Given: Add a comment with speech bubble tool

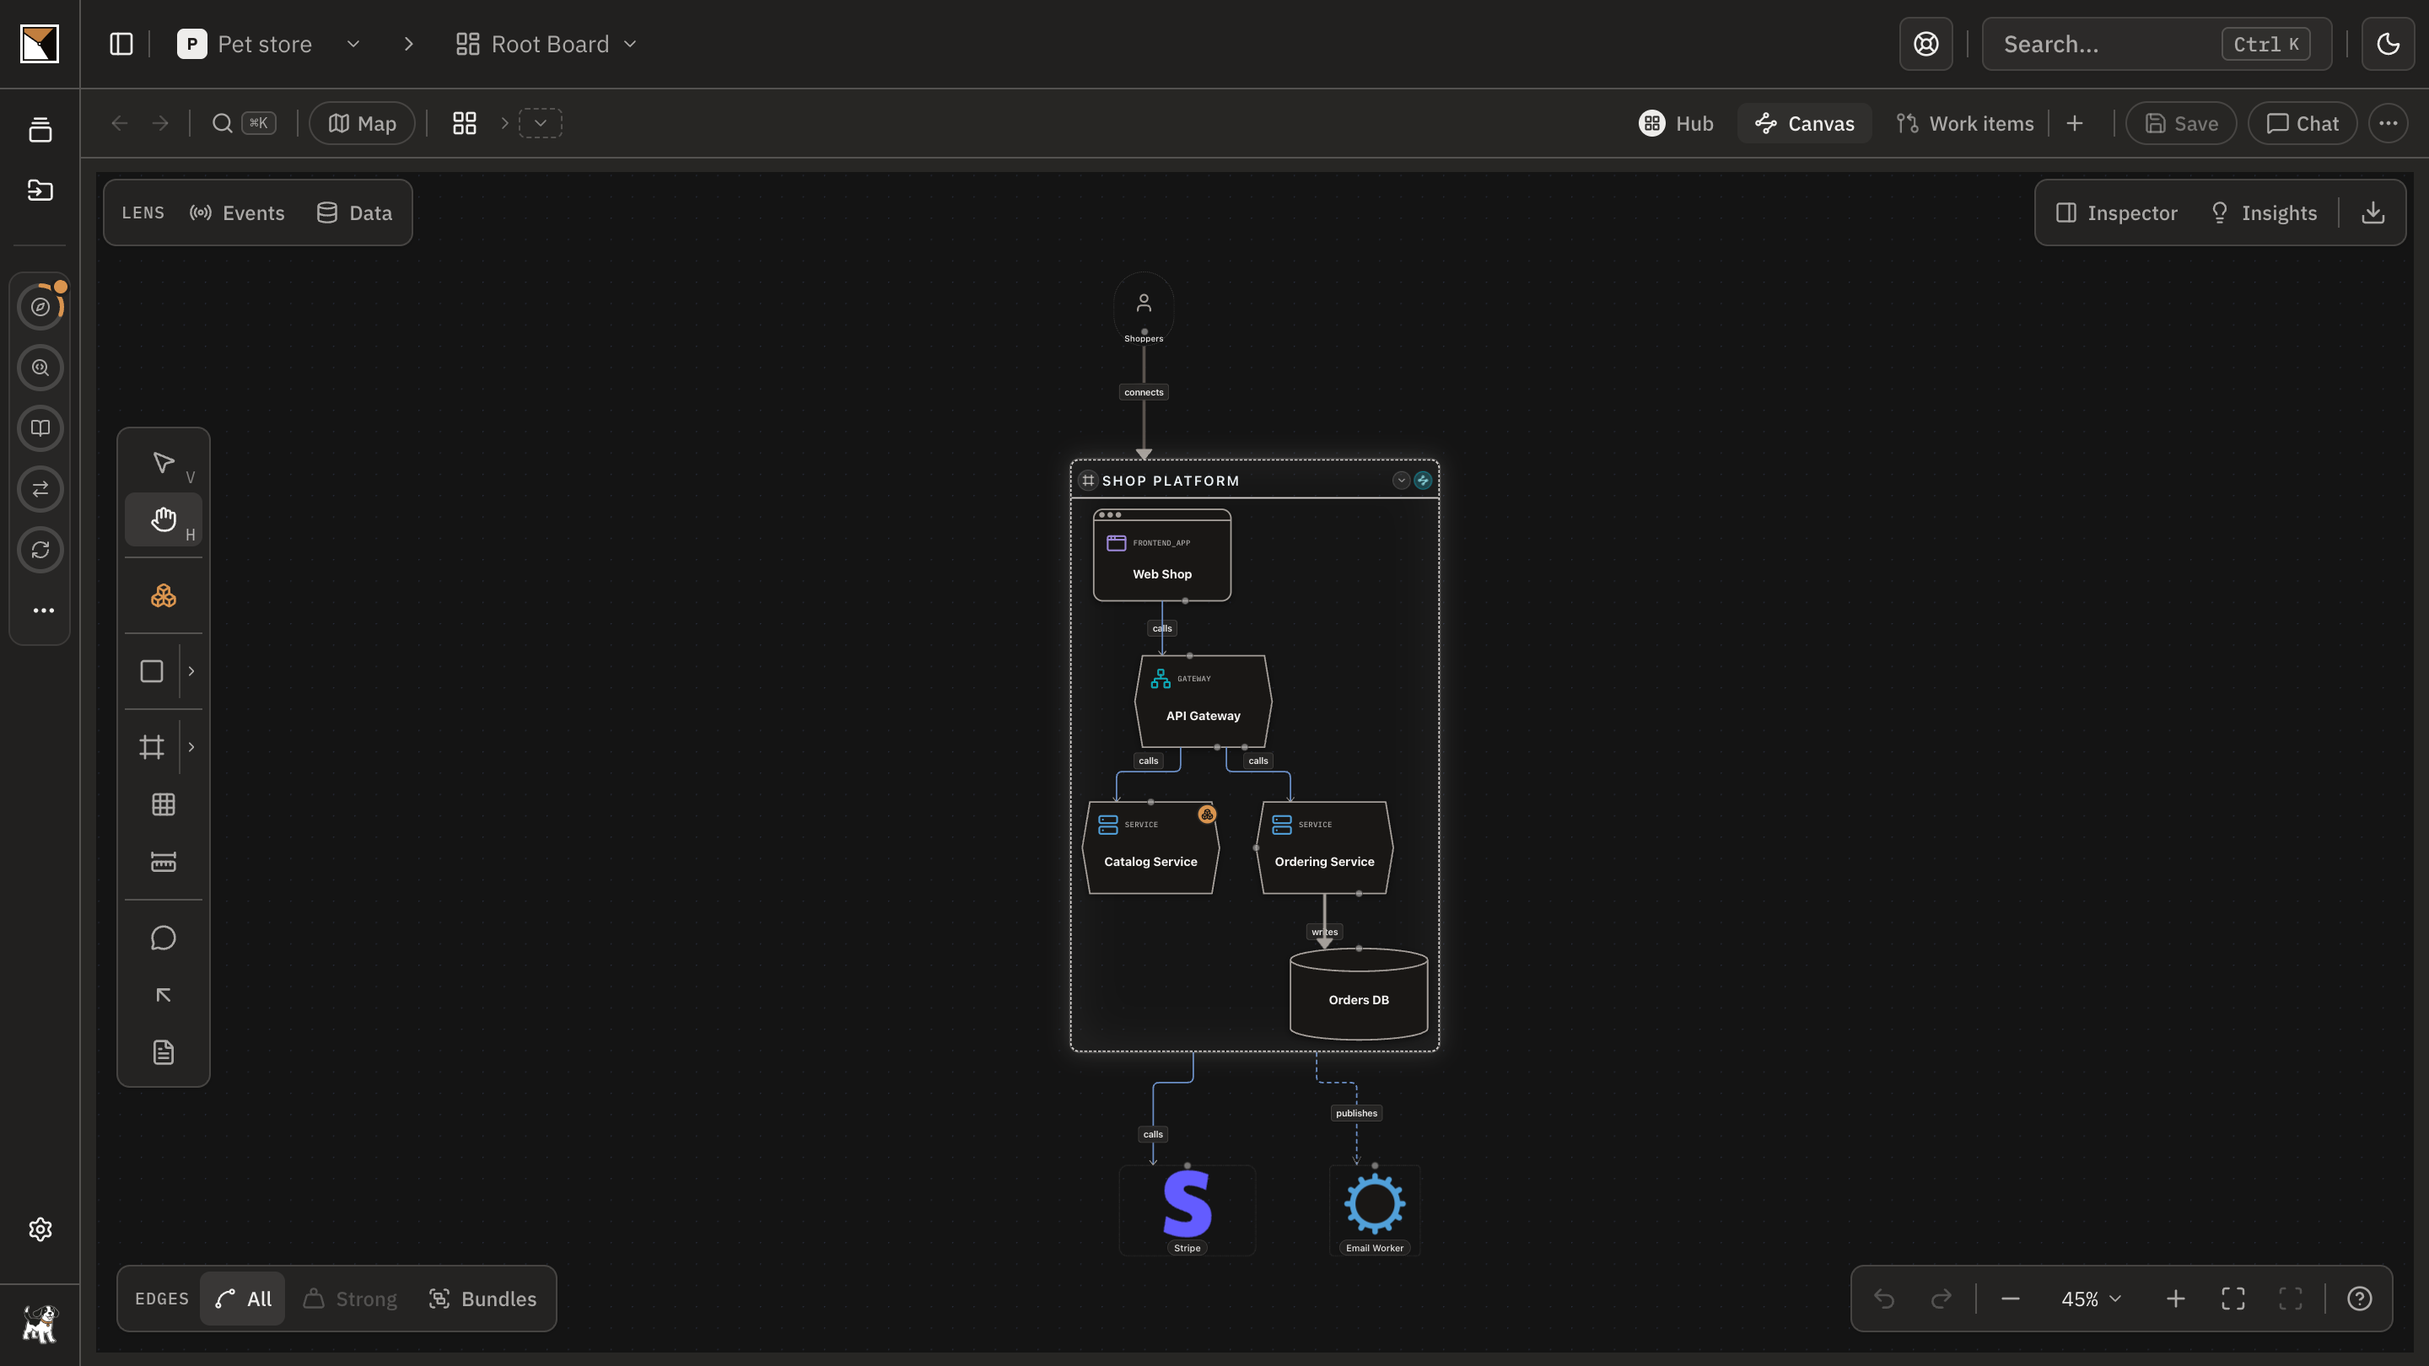Looking at the screenshot, I should tap(163, 938).
